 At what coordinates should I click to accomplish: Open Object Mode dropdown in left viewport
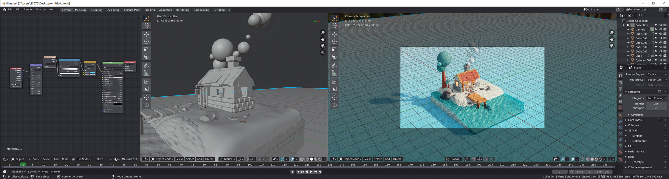pyautogui.click(x=162, y=159)
